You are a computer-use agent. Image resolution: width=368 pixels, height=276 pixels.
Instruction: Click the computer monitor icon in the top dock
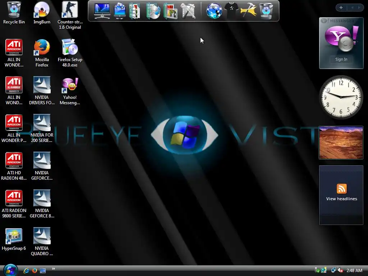click(102, 11)
